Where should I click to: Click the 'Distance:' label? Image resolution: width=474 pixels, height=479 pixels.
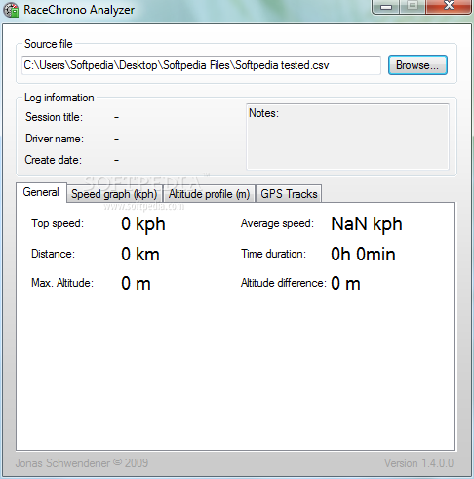53,254
